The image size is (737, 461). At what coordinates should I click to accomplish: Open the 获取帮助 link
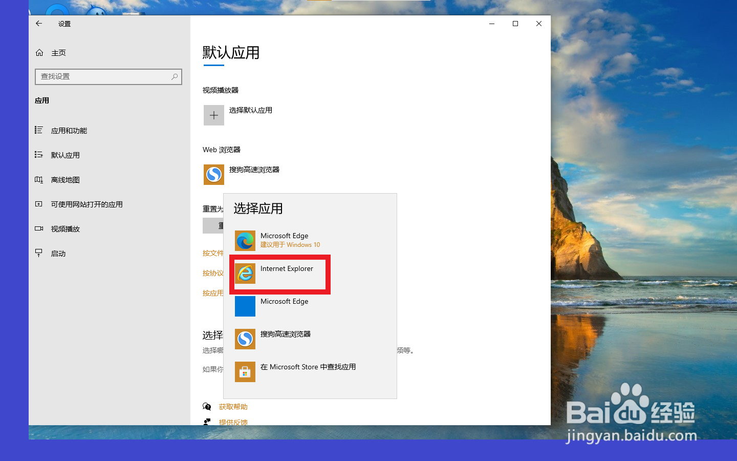[233, 407]
